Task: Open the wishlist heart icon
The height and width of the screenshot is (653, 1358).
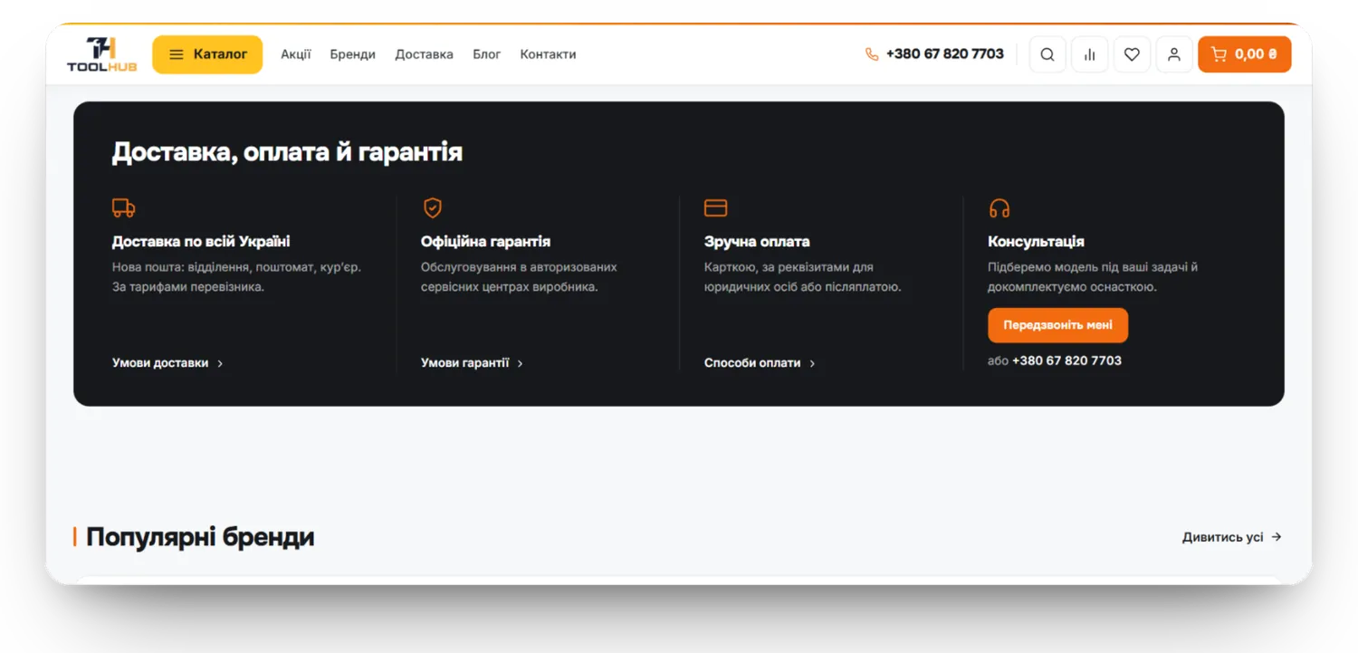Action: 1132,54
